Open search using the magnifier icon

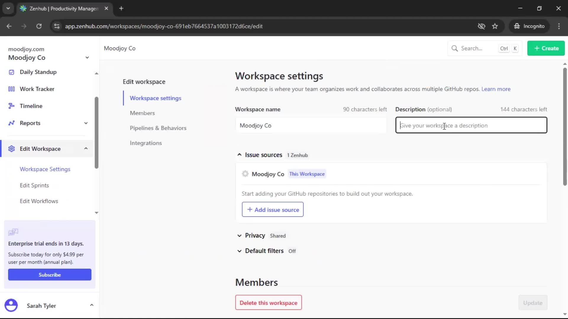pyautogui.click(x=455, y=48)
